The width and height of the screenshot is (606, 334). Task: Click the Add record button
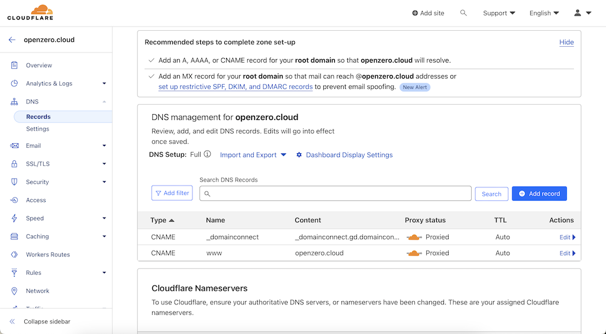[539, 194]
